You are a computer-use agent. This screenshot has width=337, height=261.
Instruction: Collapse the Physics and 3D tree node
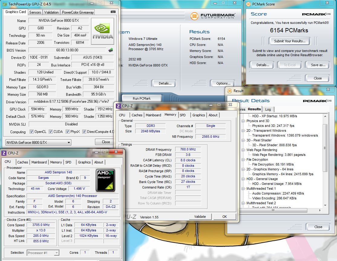243,121
